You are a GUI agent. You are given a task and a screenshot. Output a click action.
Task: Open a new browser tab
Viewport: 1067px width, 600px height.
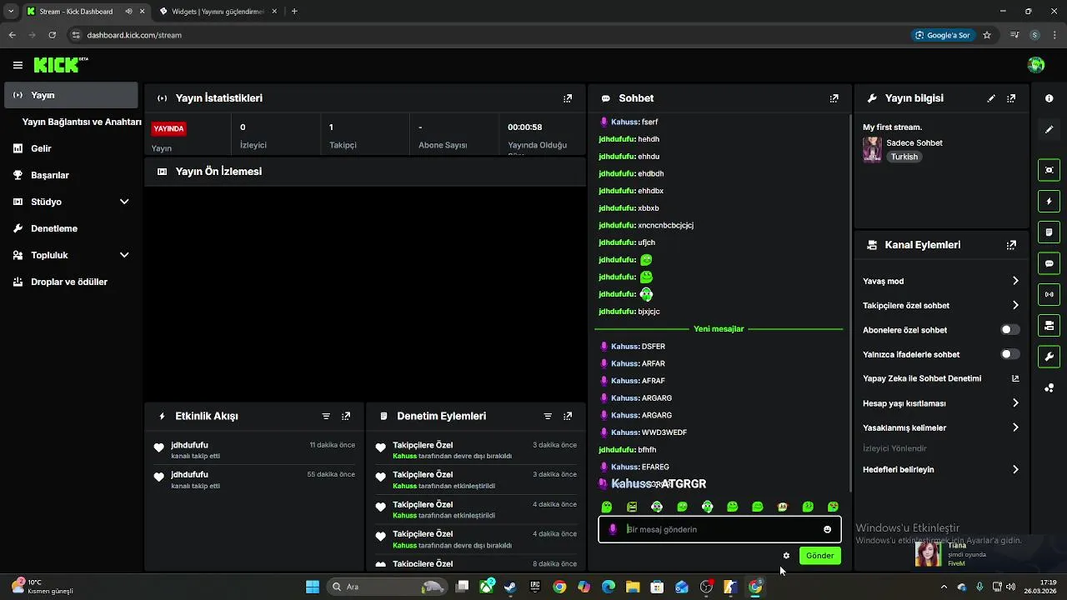[x=294, y=12]
